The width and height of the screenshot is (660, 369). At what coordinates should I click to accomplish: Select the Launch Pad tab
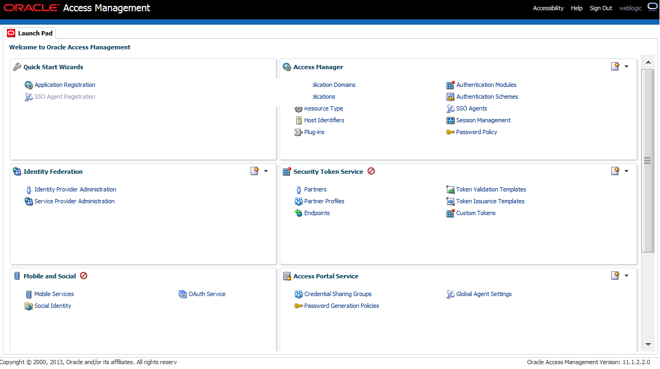pyautogui.click(x=30, y=33)
